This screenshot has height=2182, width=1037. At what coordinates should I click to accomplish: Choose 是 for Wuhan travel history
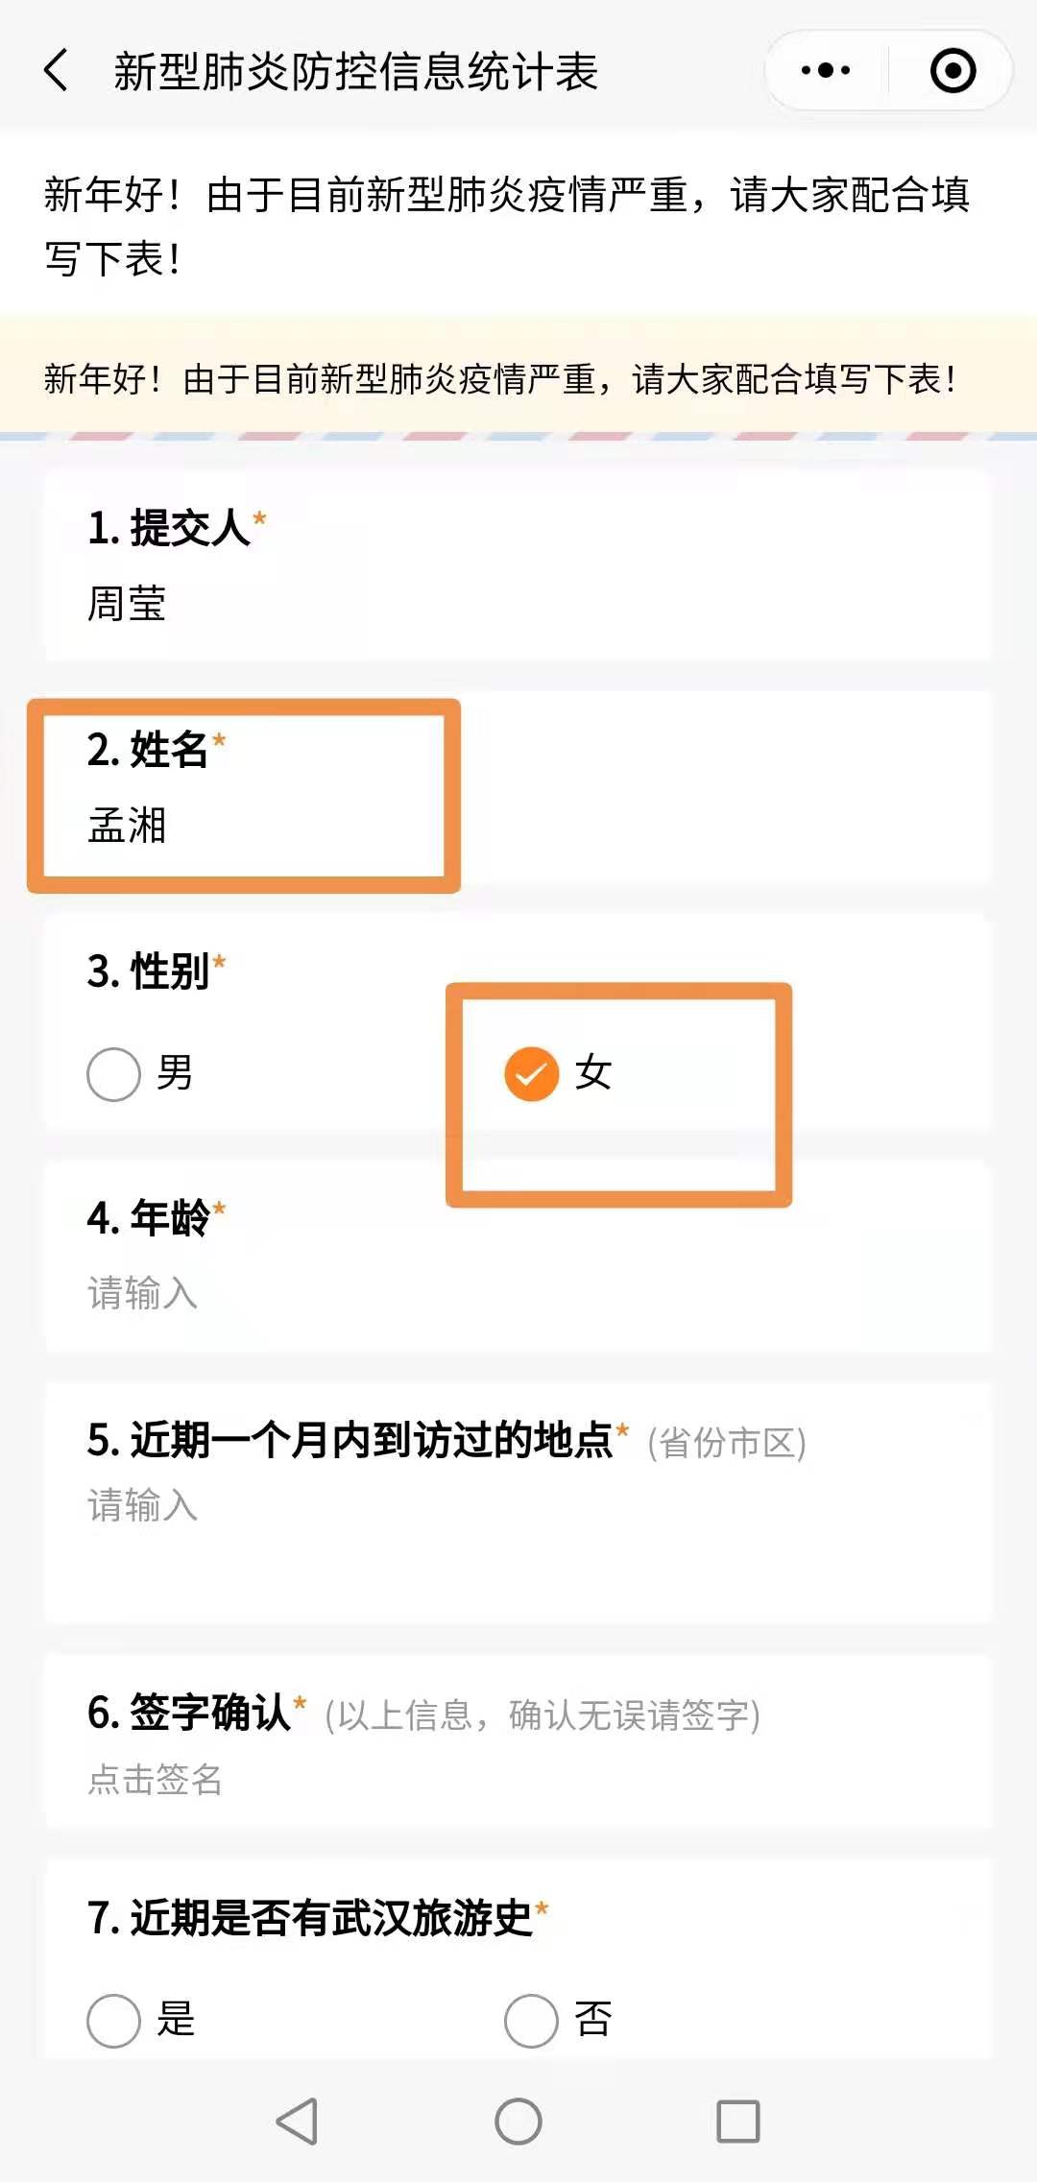[114, 2021]
